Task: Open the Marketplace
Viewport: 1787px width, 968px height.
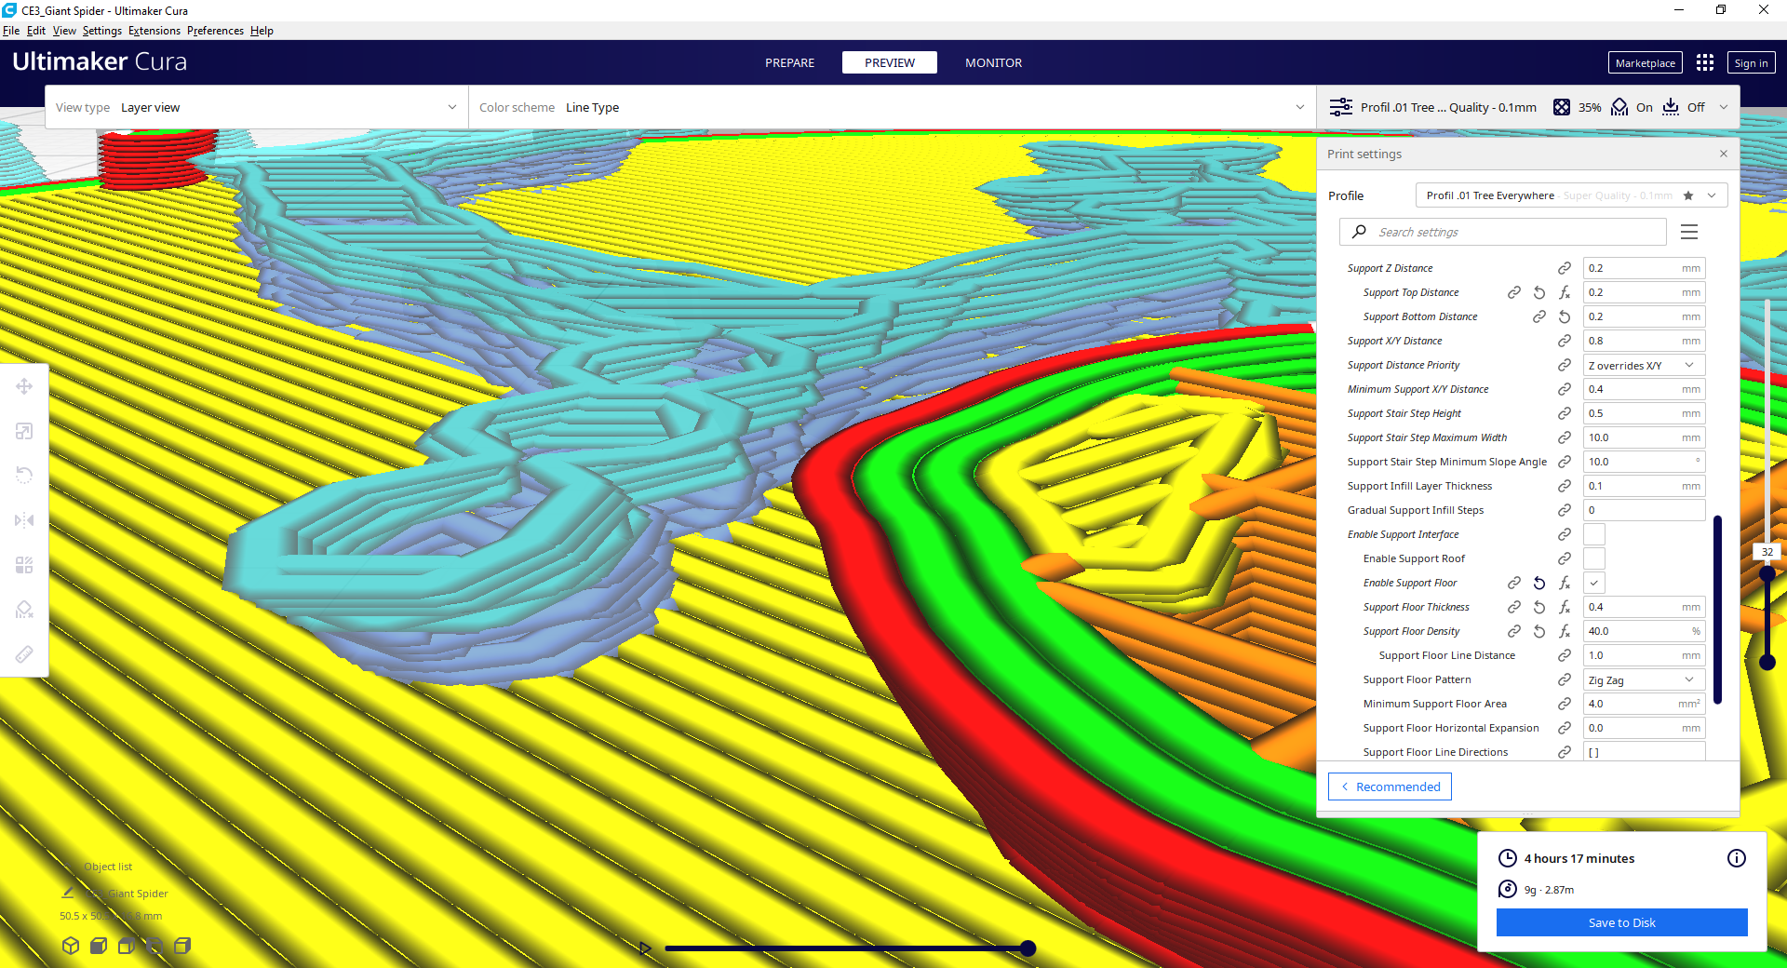Action: [1645, 62]
